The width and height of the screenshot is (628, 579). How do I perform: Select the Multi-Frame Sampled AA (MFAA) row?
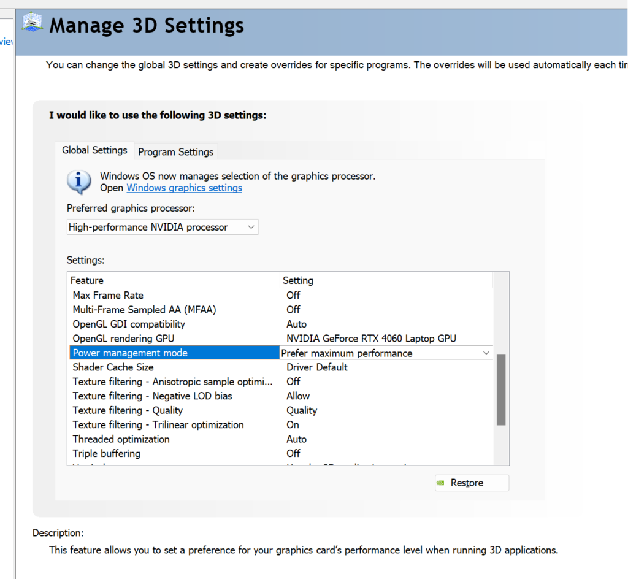281,310
